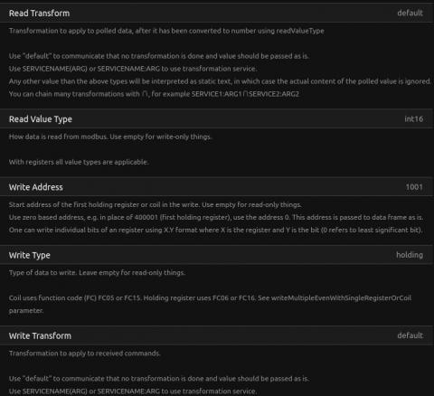Edit the Write Address value 1001

pyautogui.click(x=414, y=187)
